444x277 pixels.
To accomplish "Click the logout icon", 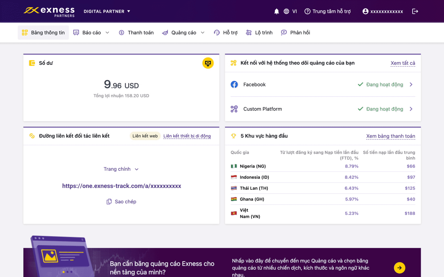I will pos(415,11).
